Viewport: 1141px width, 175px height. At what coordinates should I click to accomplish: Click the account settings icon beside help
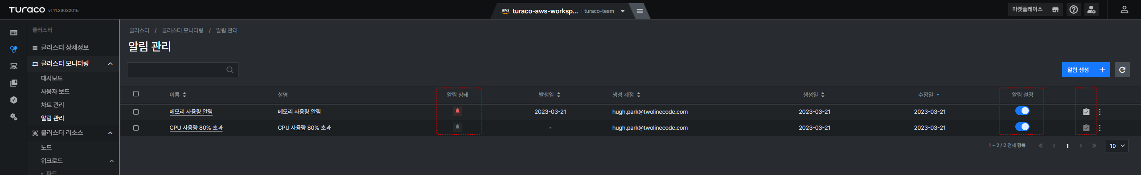tap(1091, 9)
